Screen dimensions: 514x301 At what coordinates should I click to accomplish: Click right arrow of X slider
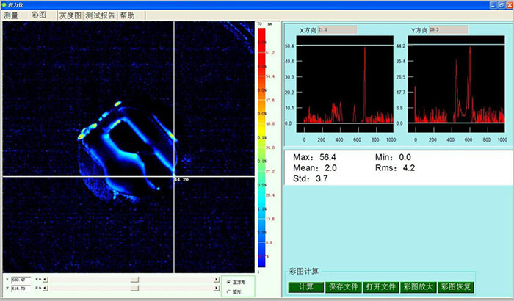point(216,280)
